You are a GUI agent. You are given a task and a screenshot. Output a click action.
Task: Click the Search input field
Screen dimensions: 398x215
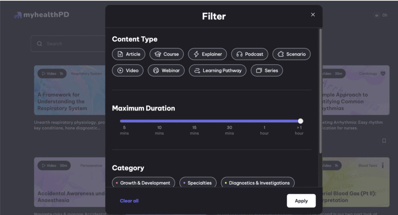(x=68, y=44)
